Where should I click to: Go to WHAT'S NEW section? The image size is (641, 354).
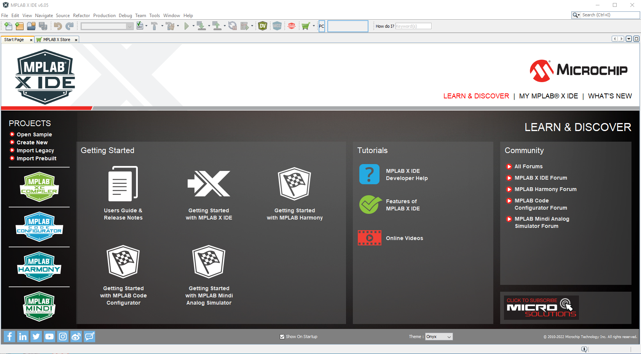(610, 96)
